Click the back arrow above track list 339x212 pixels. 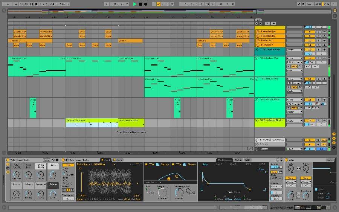[257, 23]
